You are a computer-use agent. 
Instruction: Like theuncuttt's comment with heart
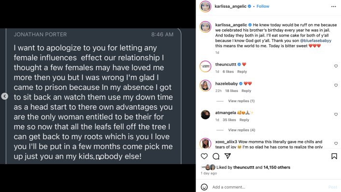click(336, 66)
